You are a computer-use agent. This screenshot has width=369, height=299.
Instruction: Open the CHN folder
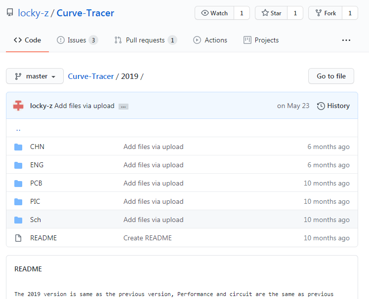(37, 147)
